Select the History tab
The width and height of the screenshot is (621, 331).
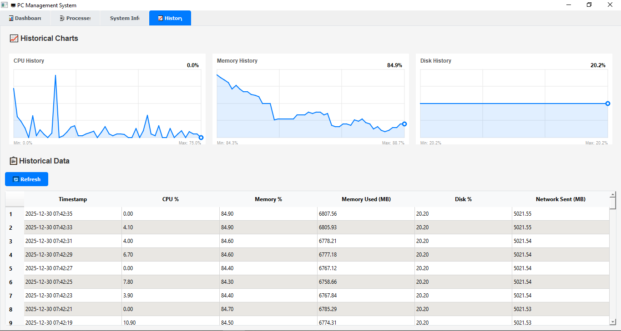coord(170,18)
